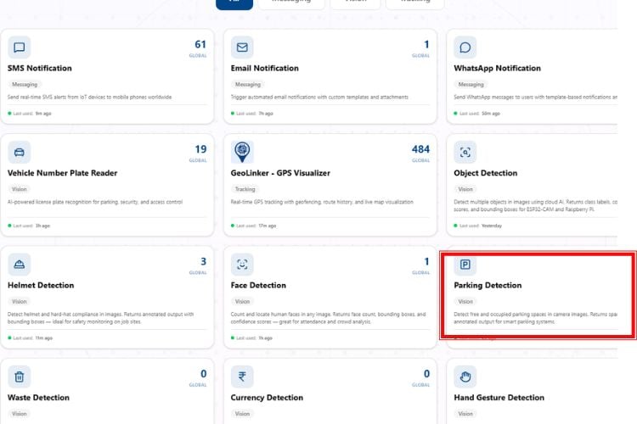Click the WhatsApp Notification speech bubble icon
Image resolution: width=637 pixels, height=424 pixels.
[465, 47]
